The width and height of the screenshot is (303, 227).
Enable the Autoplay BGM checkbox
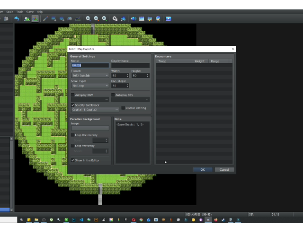(72, 95)
